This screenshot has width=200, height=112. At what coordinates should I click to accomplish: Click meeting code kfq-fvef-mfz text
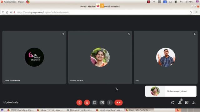click(11, 102)
